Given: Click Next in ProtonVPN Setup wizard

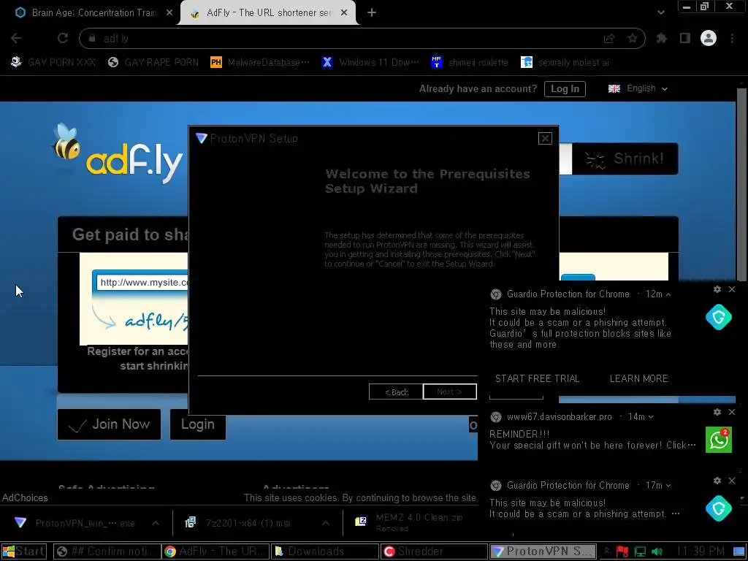Looking at the screenshot, I should pos(449,392).
